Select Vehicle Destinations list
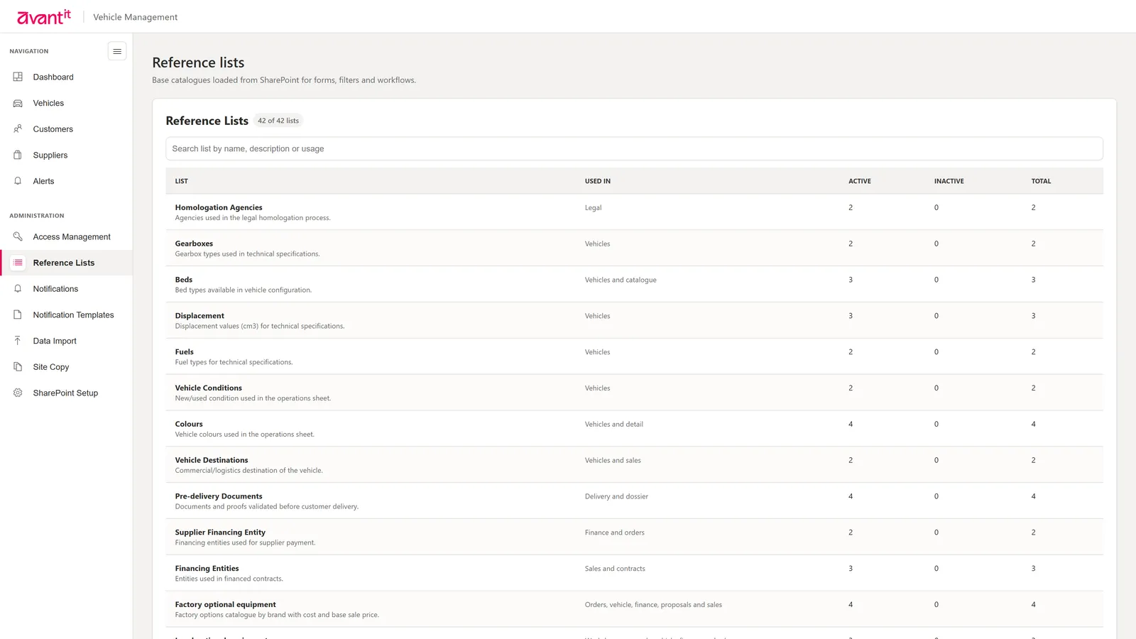The image size is (1136, 639). pos(634,465)
